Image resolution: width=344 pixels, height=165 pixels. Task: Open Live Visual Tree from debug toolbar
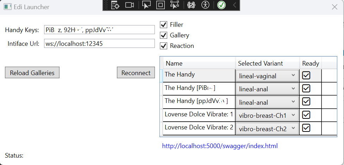[115, 5]
